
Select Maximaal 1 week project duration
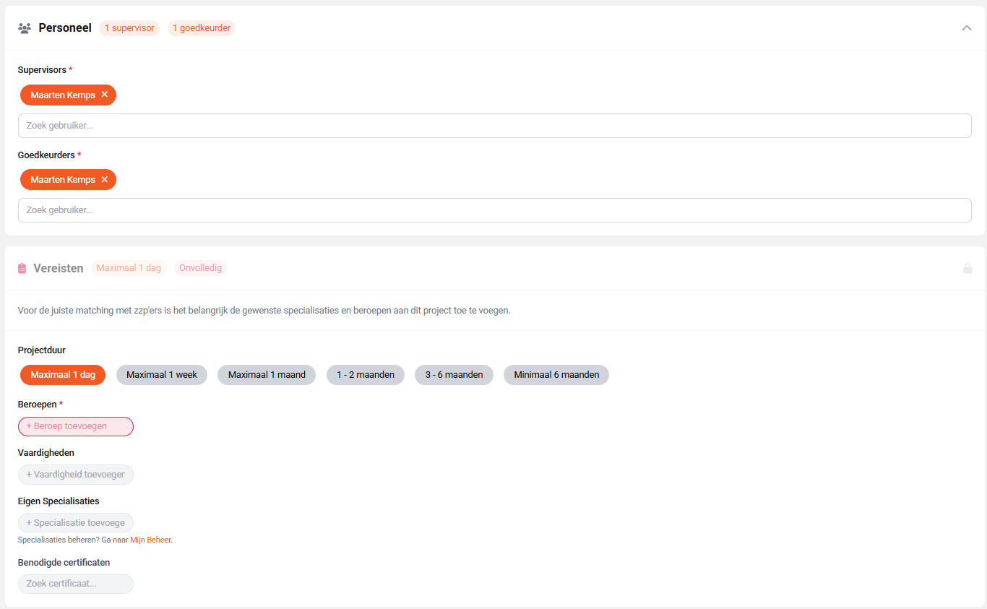[162, 375]
